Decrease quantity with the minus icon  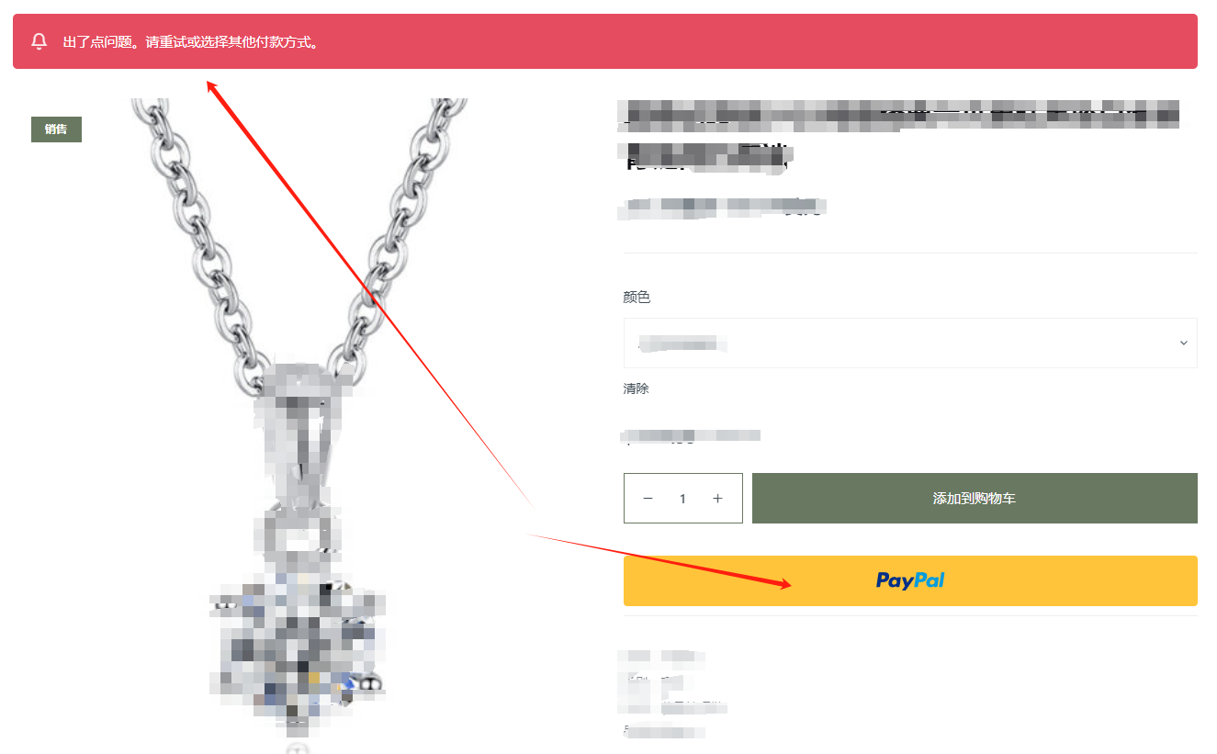point(648,499)
